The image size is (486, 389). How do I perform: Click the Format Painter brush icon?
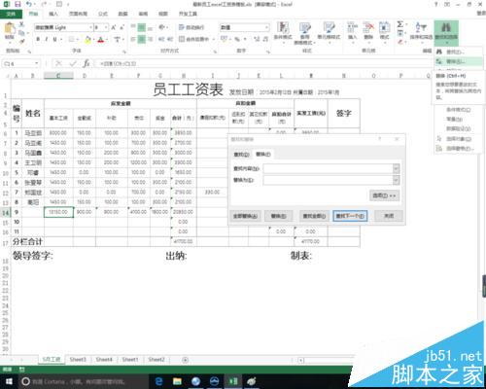[21, 41]
